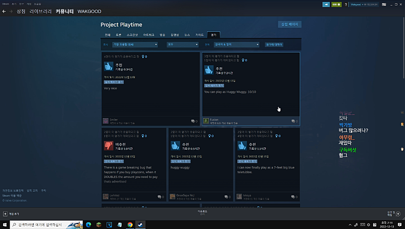
Task: Click read-original button on Lwhitez's review
Action: 113,161
